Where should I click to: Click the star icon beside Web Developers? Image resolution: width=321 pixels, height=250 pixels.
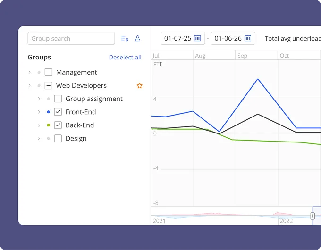point(139,86)
